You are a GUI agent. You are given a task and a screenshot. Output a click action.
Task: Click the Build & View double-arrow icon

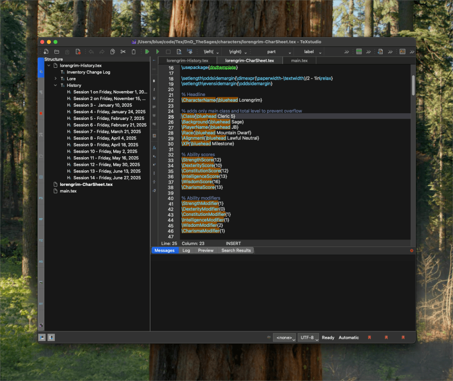147,52
